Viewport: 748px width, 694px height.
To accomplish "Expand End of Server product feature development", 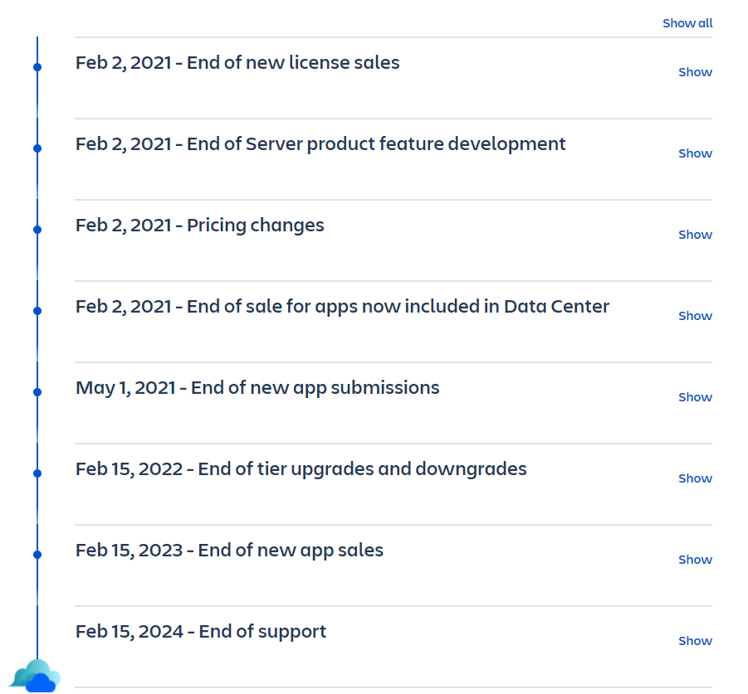I will pos(695,153).
